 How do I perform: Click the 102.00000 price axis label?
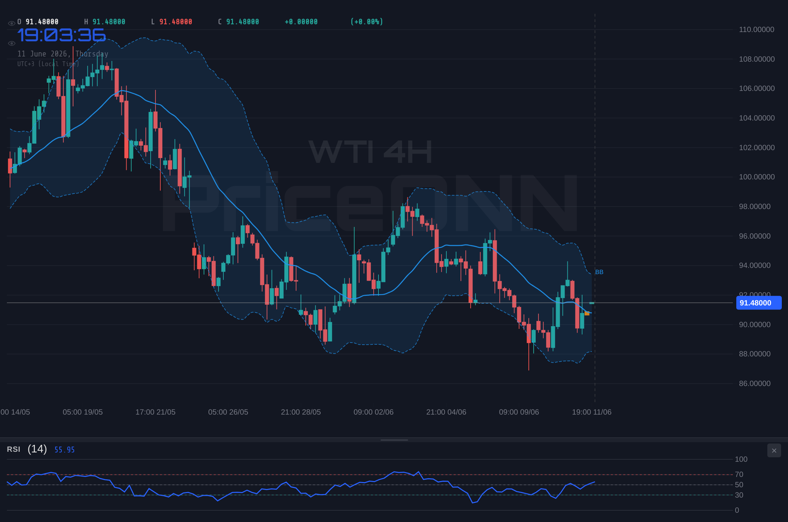tap(757, 148)
